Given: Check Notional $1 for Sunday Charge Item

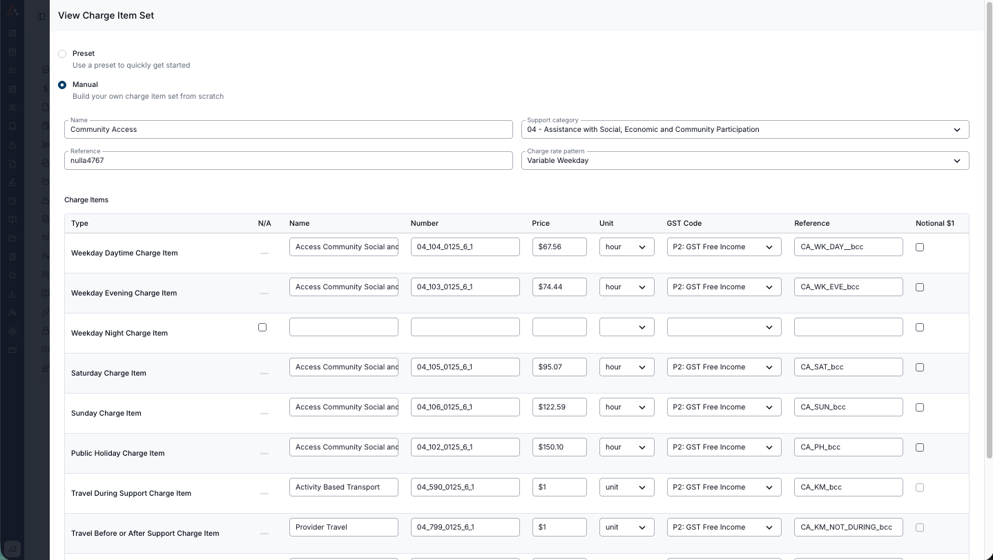Looking at the screenshot, I should click(919, 407).
